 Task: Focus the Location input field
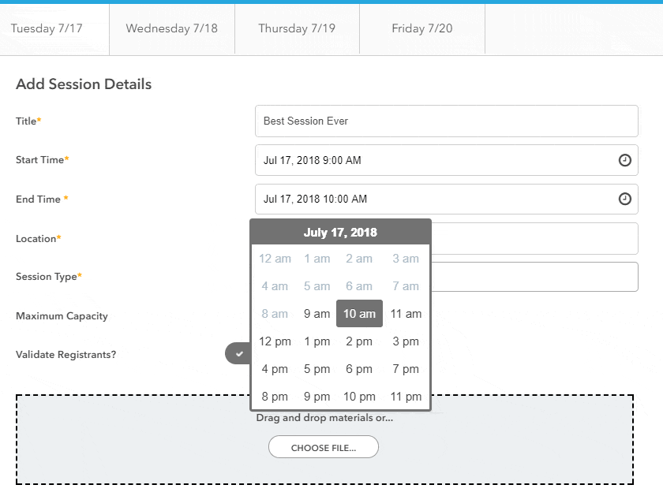click(x=537, y=238)
